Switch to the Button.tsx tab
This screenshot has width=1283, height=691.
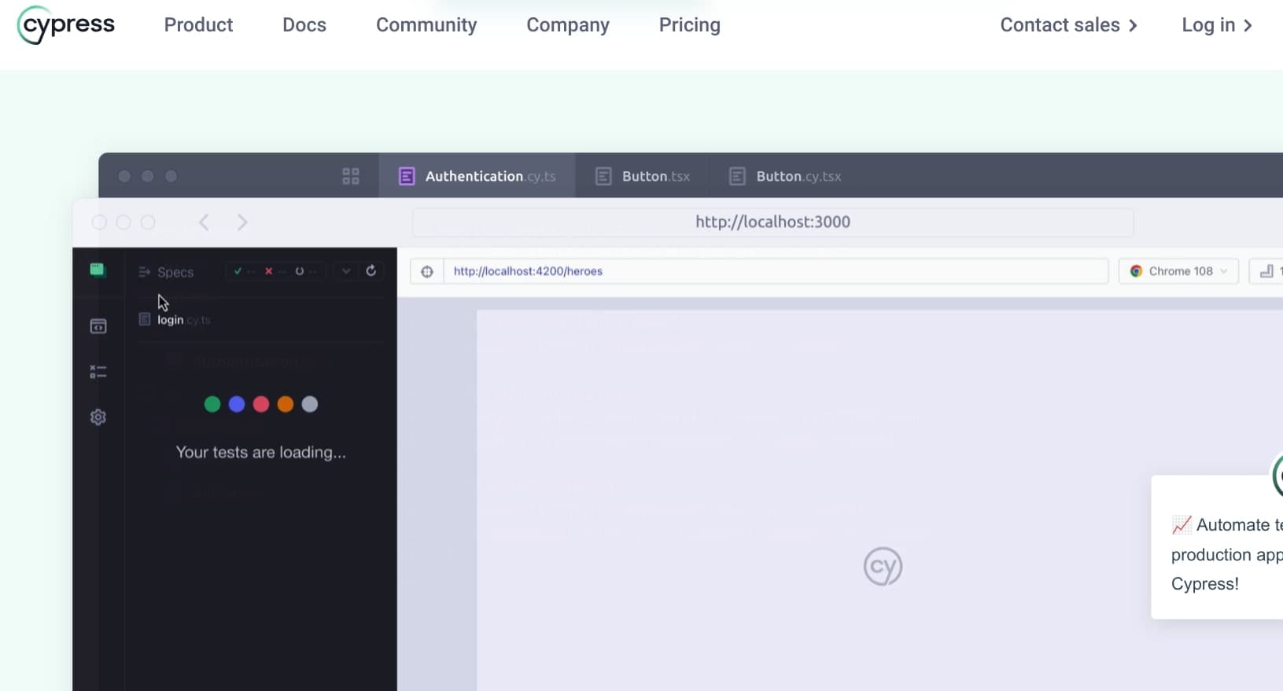(642, 176)
